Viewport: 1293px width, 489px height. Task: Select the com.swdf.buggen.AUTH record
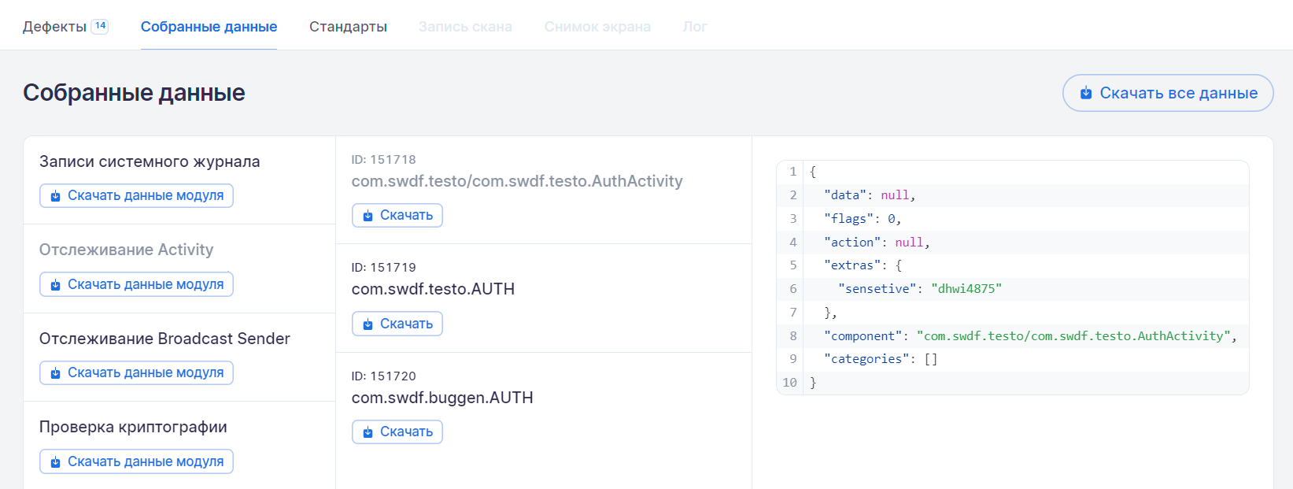coord(442,398)
